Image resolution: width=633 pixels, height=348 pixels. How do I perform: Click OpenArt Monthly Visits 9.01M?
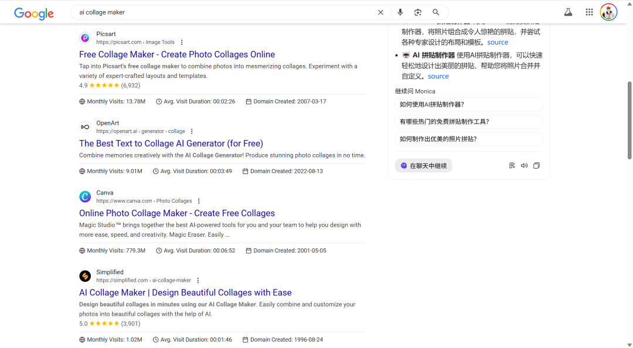click(111, 172)
